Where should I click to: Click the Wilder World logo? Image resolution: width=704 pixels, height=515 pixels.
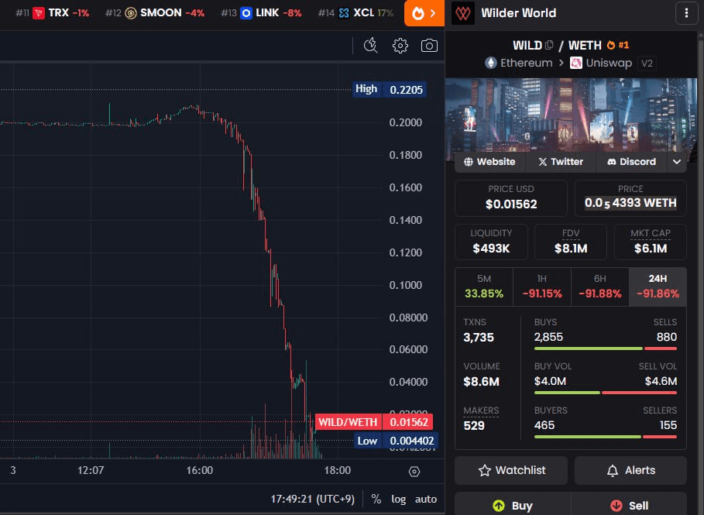[463, 13]
